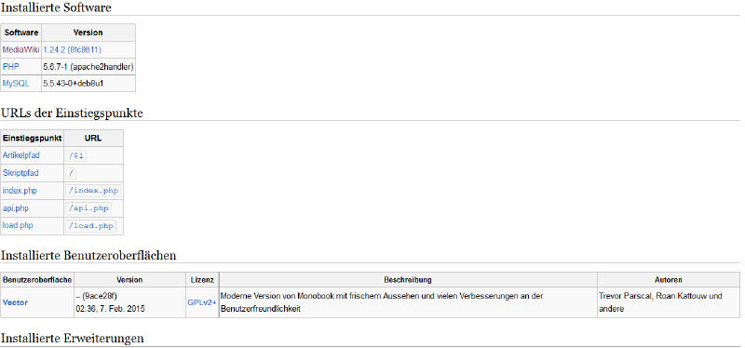Click the Beschreibung column header

(x=408, y=280)
